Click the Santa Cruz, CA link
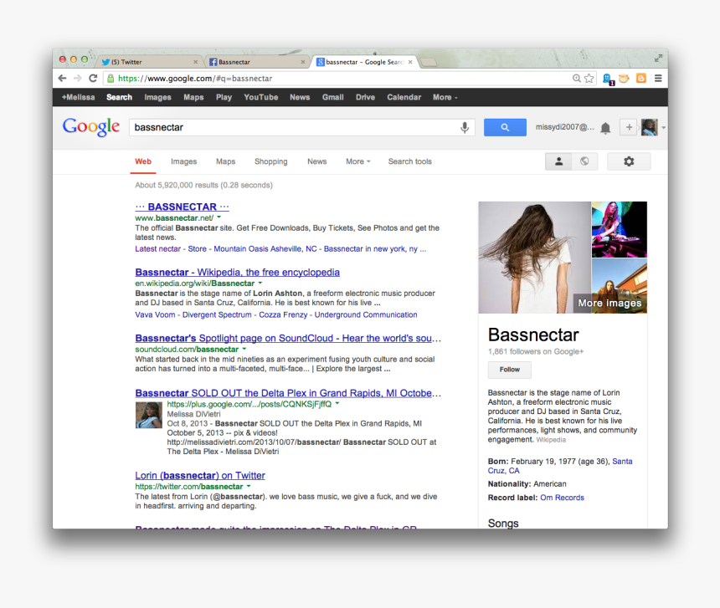Image resolution: width=720 pixels, height=608 pixels. tap(560, 466)
